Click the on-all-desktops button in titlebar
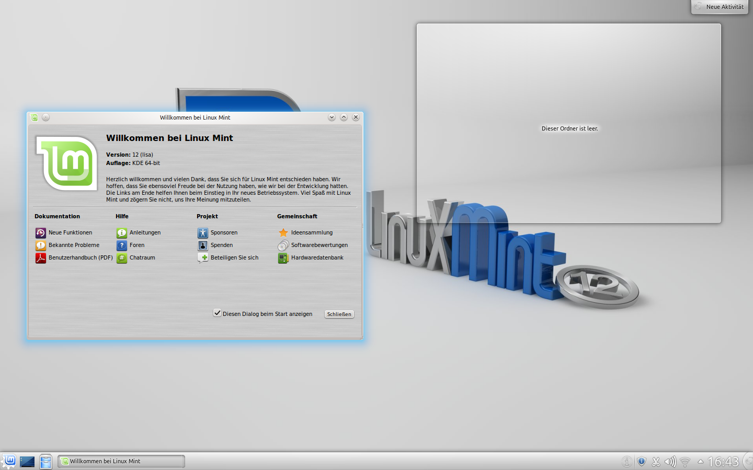Screen dimensions: 753x470 tap(45, 118)
